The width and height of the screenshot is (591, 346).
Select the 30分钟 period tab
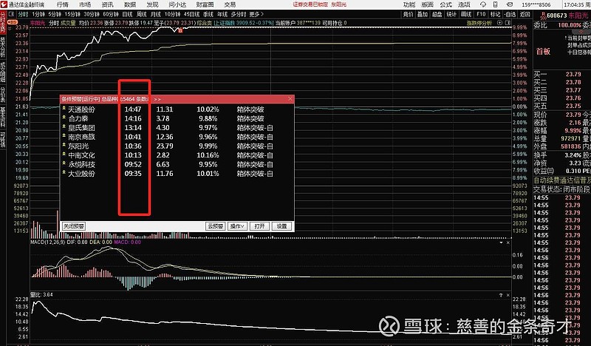tap(92, 14)
